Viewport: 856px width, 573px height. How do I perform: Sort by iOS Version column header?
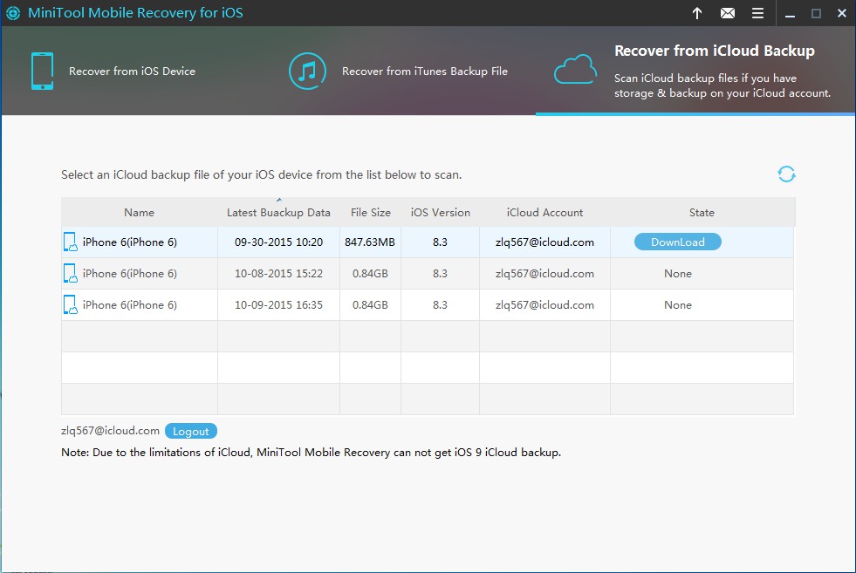tap(440, 212)
